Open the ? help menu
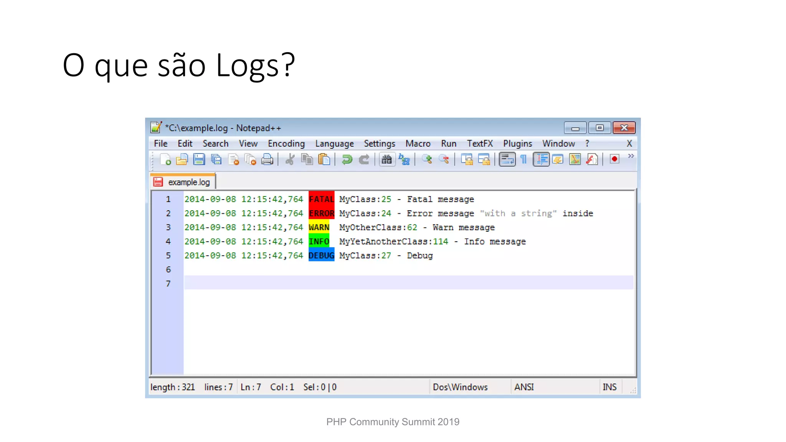 tap(587, 143)
